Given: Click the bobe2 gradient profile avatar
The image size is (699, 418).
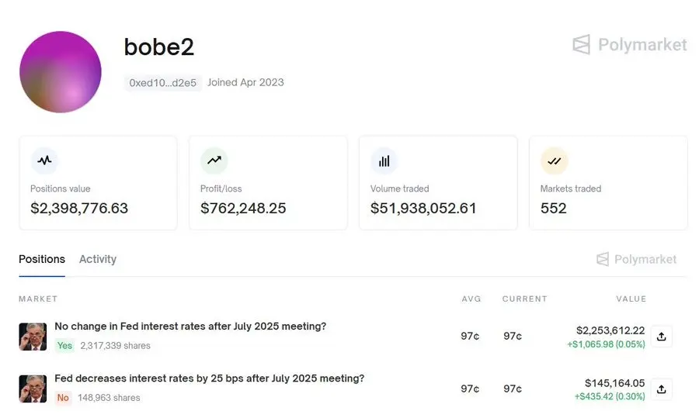Looking at the screenshot, I should 61,71.
